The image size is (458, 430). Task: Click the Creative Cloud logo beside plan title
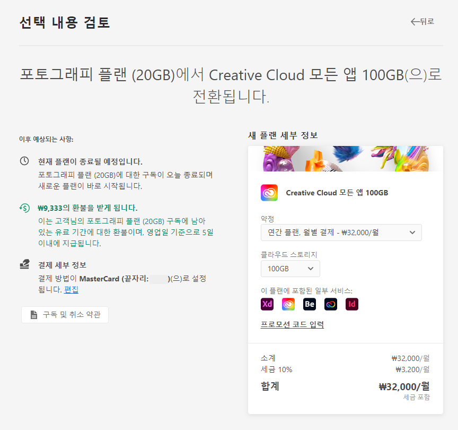[x=269, y=193]
